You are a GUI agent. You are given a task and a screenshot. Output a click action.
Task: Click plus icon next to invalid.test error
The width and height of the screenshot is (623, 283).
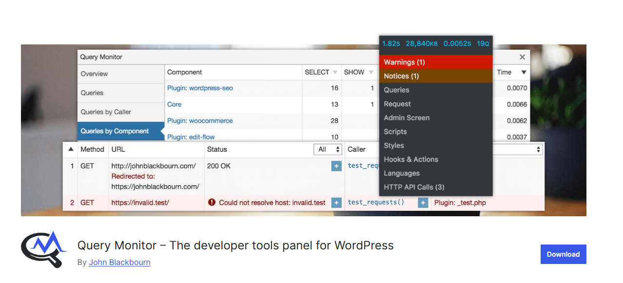click(x=336, y=203)
